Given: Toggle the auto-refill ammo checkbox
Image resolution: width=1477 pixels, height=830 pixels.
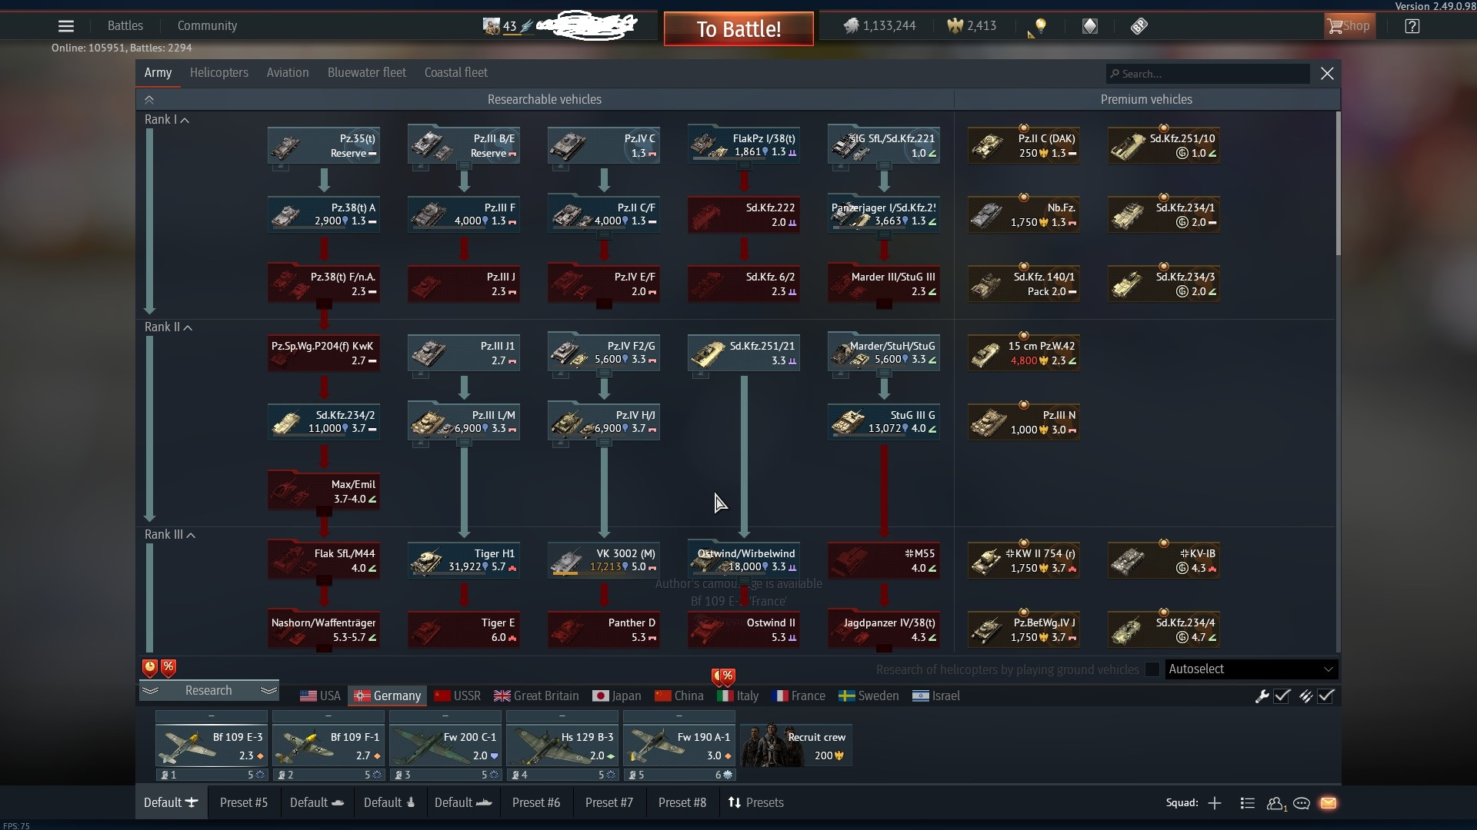Looking at the screenshot, I should click(x=1326, y=696).
